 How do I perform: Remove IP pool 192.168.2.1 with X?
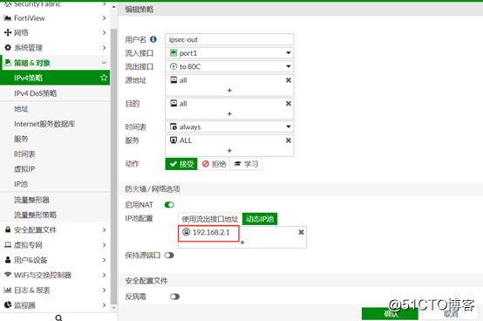[302, 232]
